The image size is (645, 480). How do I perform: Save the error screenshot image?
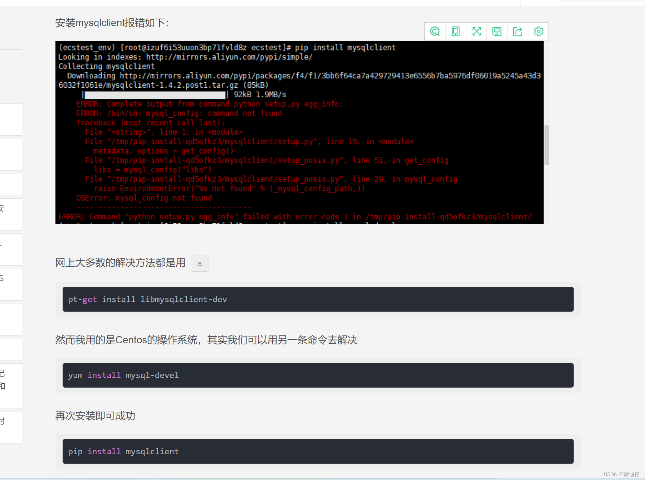[x=497, y=31]
